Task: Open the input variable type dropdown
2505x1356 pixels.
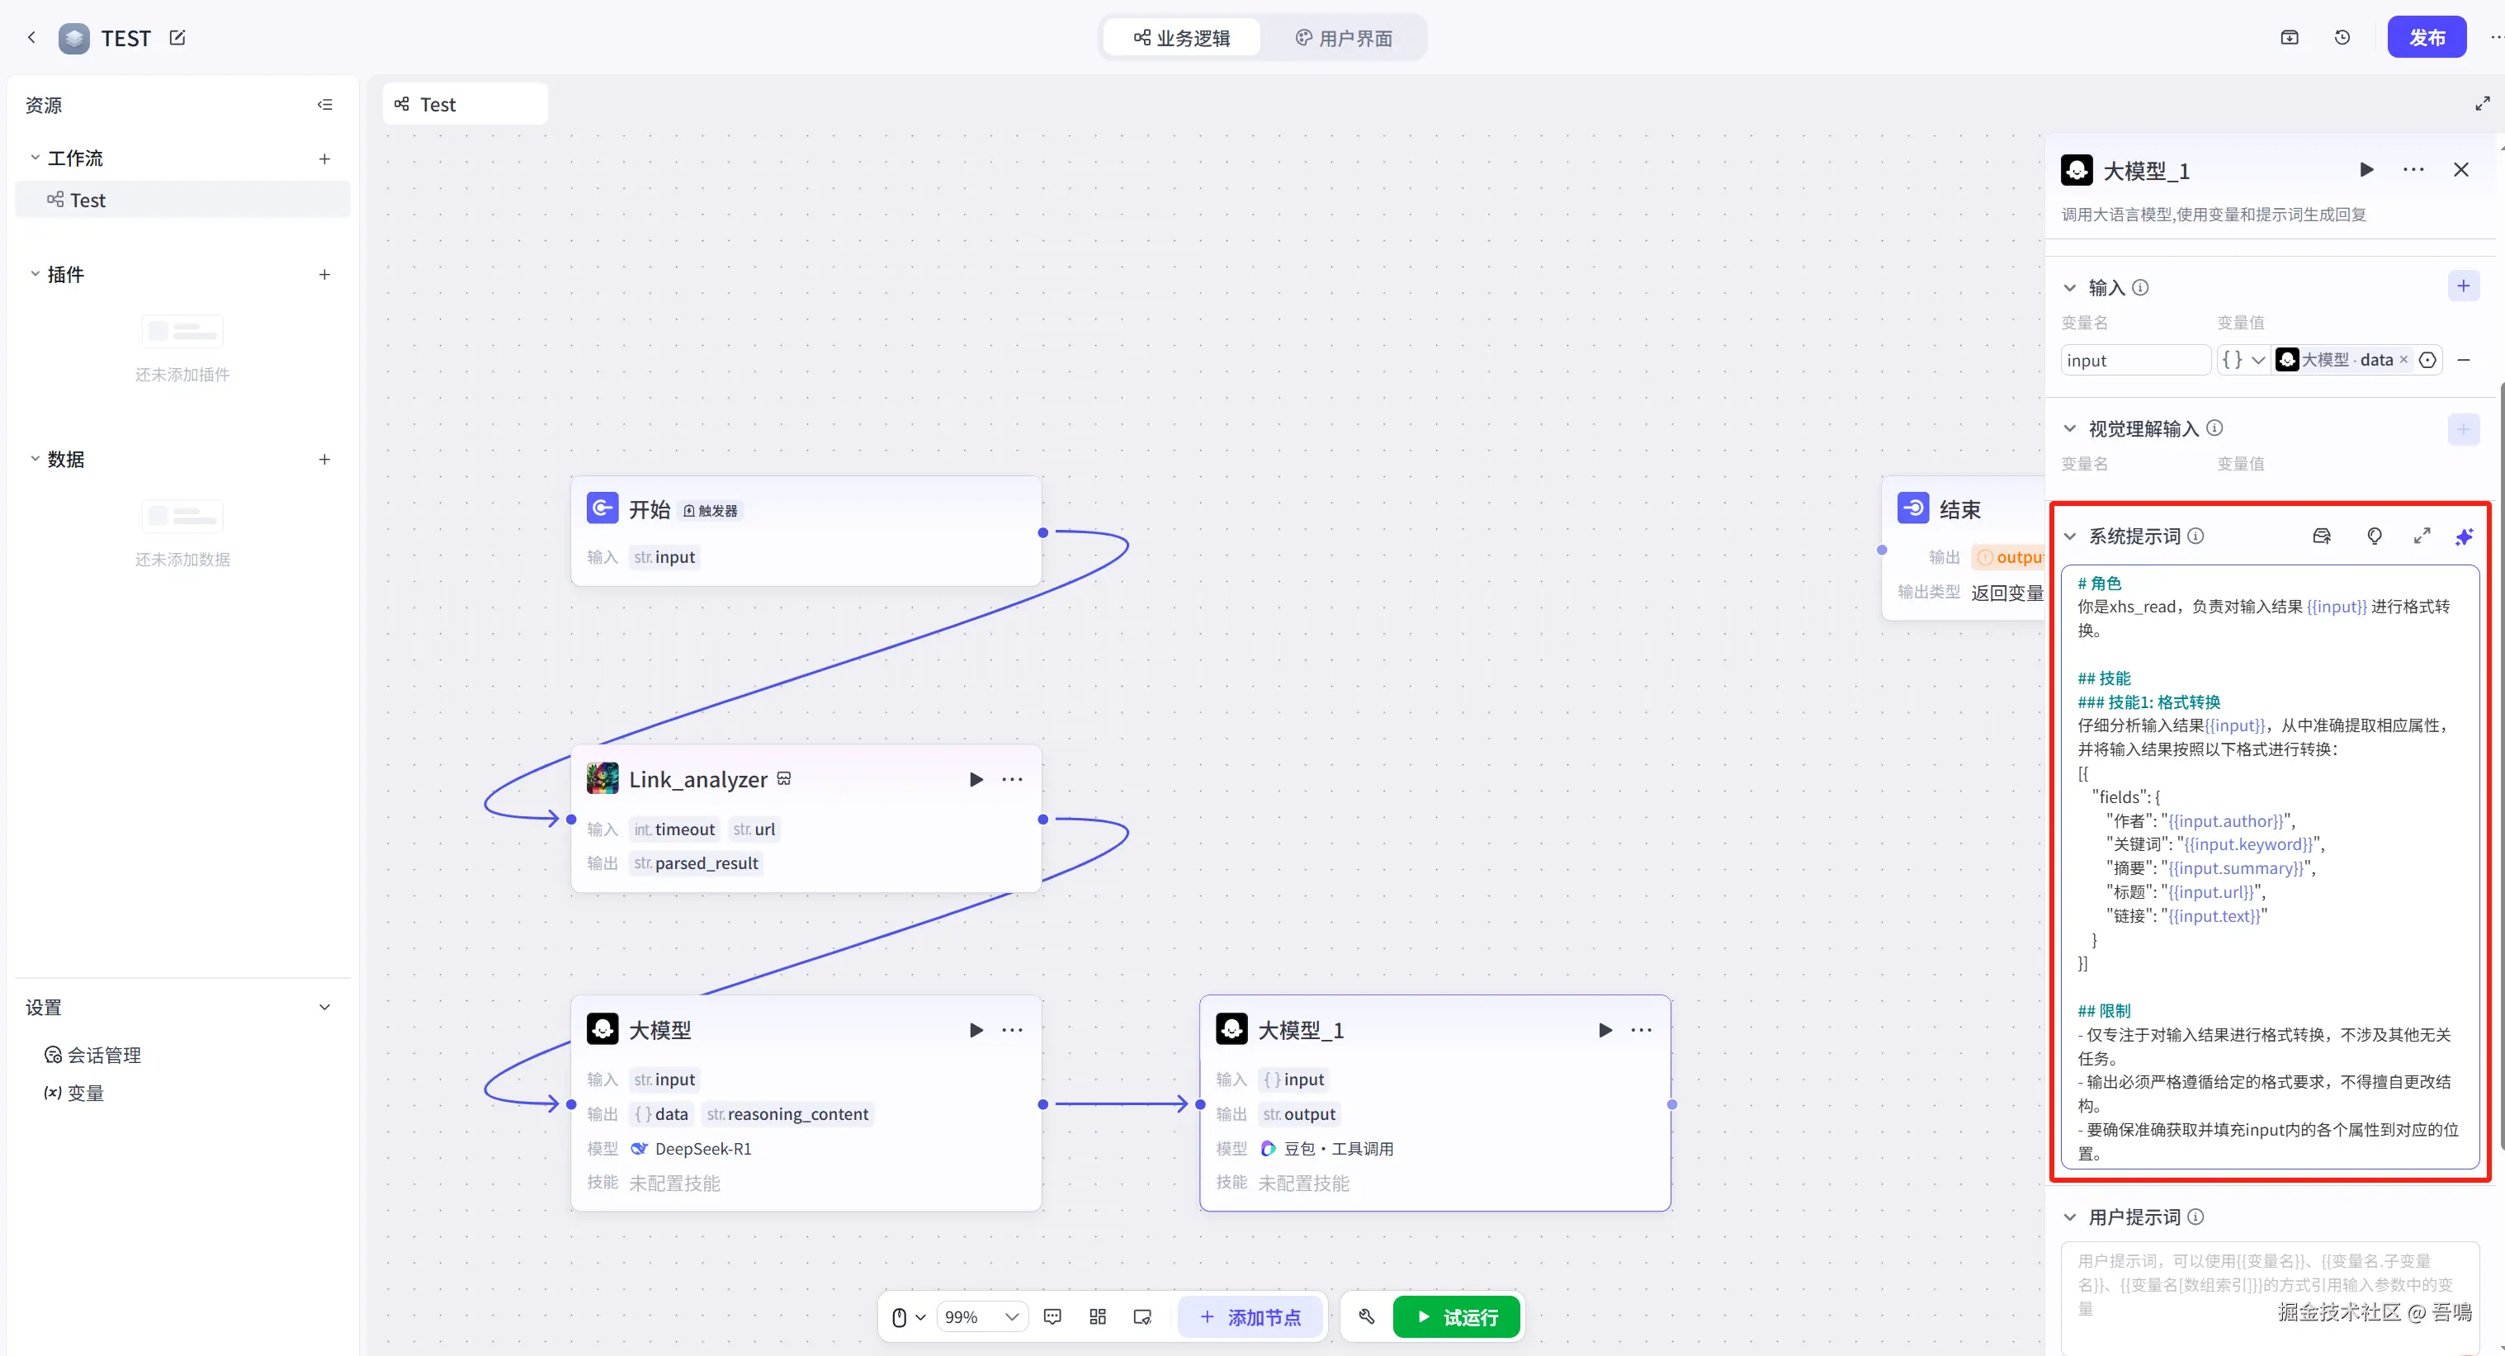Action: tap(2243, 361)
